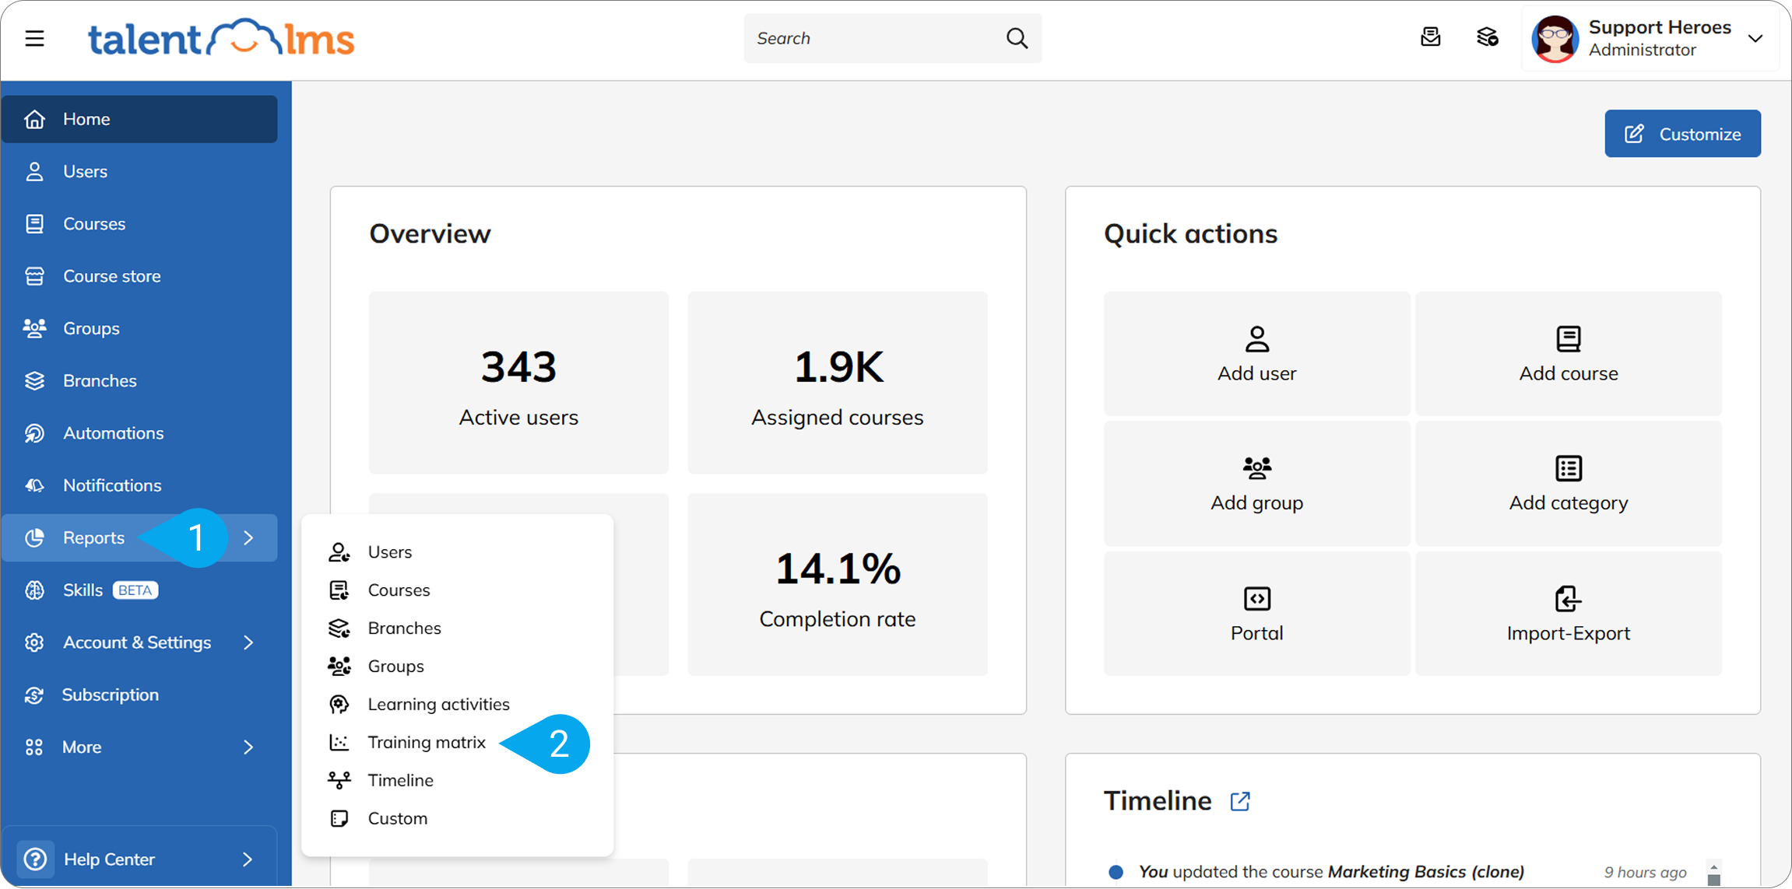Screen dimensions: 1792x889
Task: Open Groups in the sidebar
Action: (x=139, y=328)
